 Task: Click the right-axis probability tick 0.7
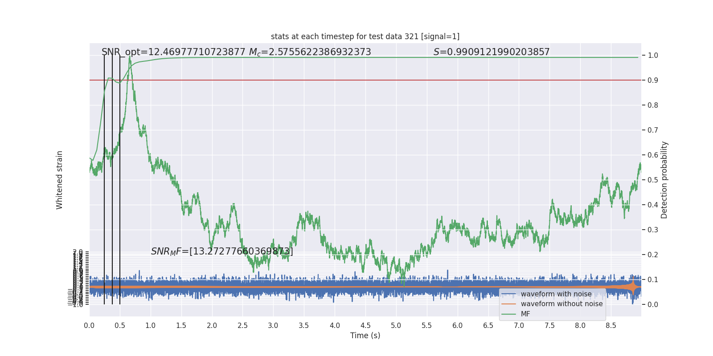pyautogui.click(x=653, y=130)
